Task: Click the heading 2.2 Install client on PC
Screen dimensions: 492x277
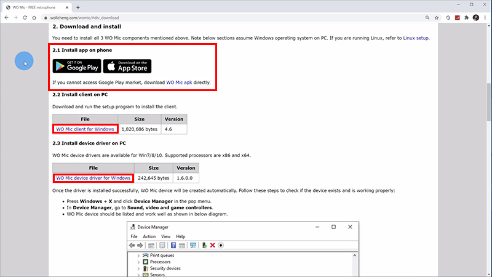Action: tap(80, 95)
